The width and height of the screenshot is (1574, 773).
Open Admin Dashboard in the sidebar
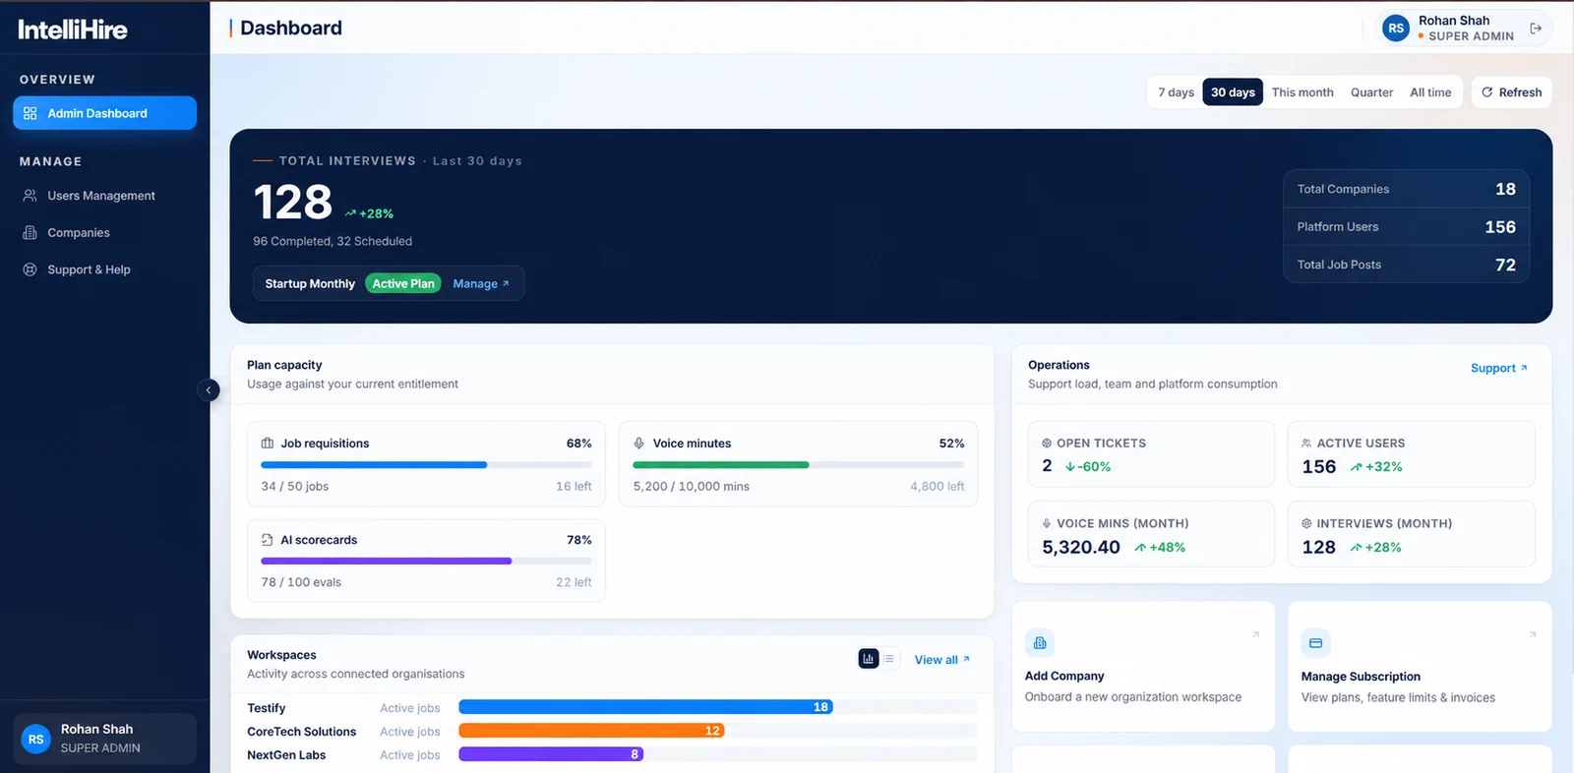104,113
